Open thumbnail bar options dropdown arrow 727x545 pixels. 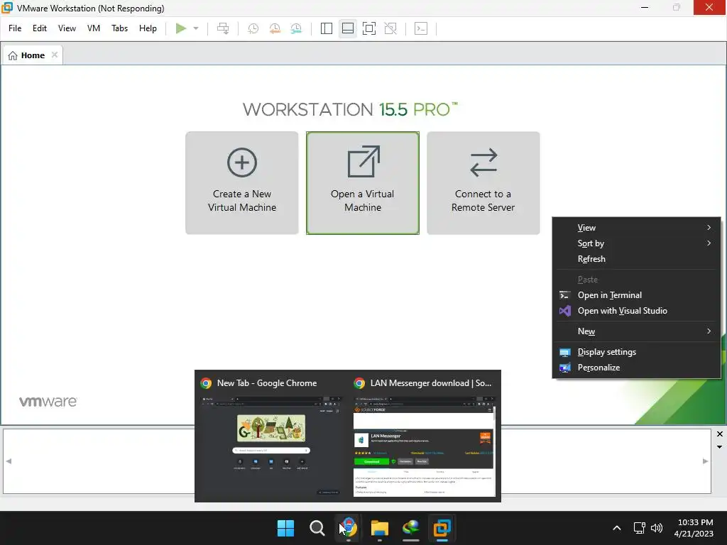click(x=720, y=447)
